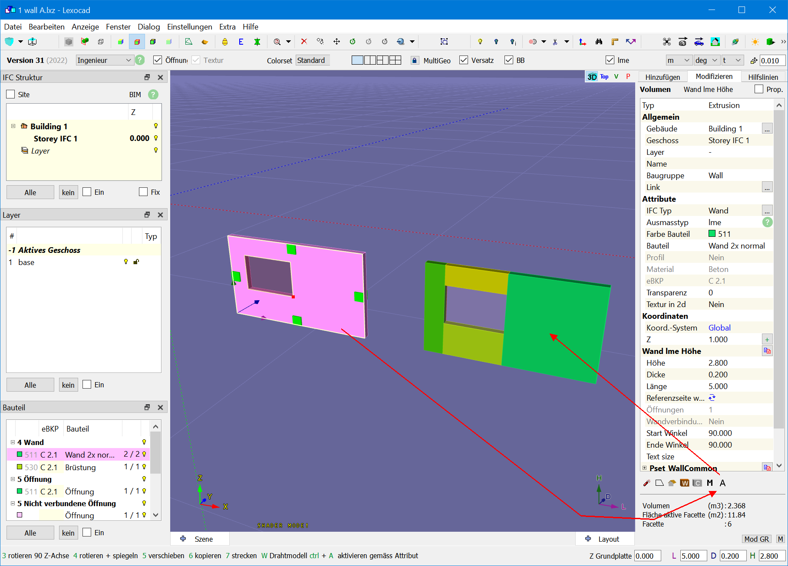
Task: Click the dynamite explode icon
Action: pyautogui.click(x=646, y=483)
